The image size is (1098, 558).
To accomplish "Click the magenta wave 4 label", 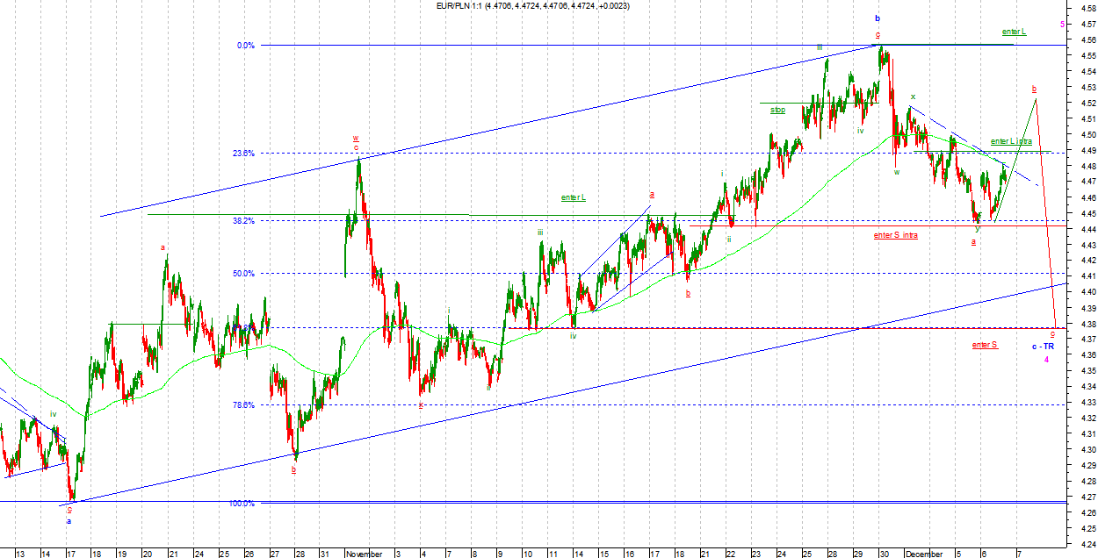I will coord(1046,360).
